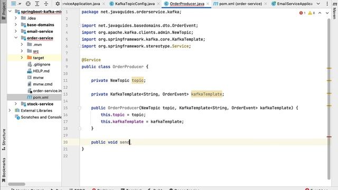Expand the base-domains module

click(16, 25)
